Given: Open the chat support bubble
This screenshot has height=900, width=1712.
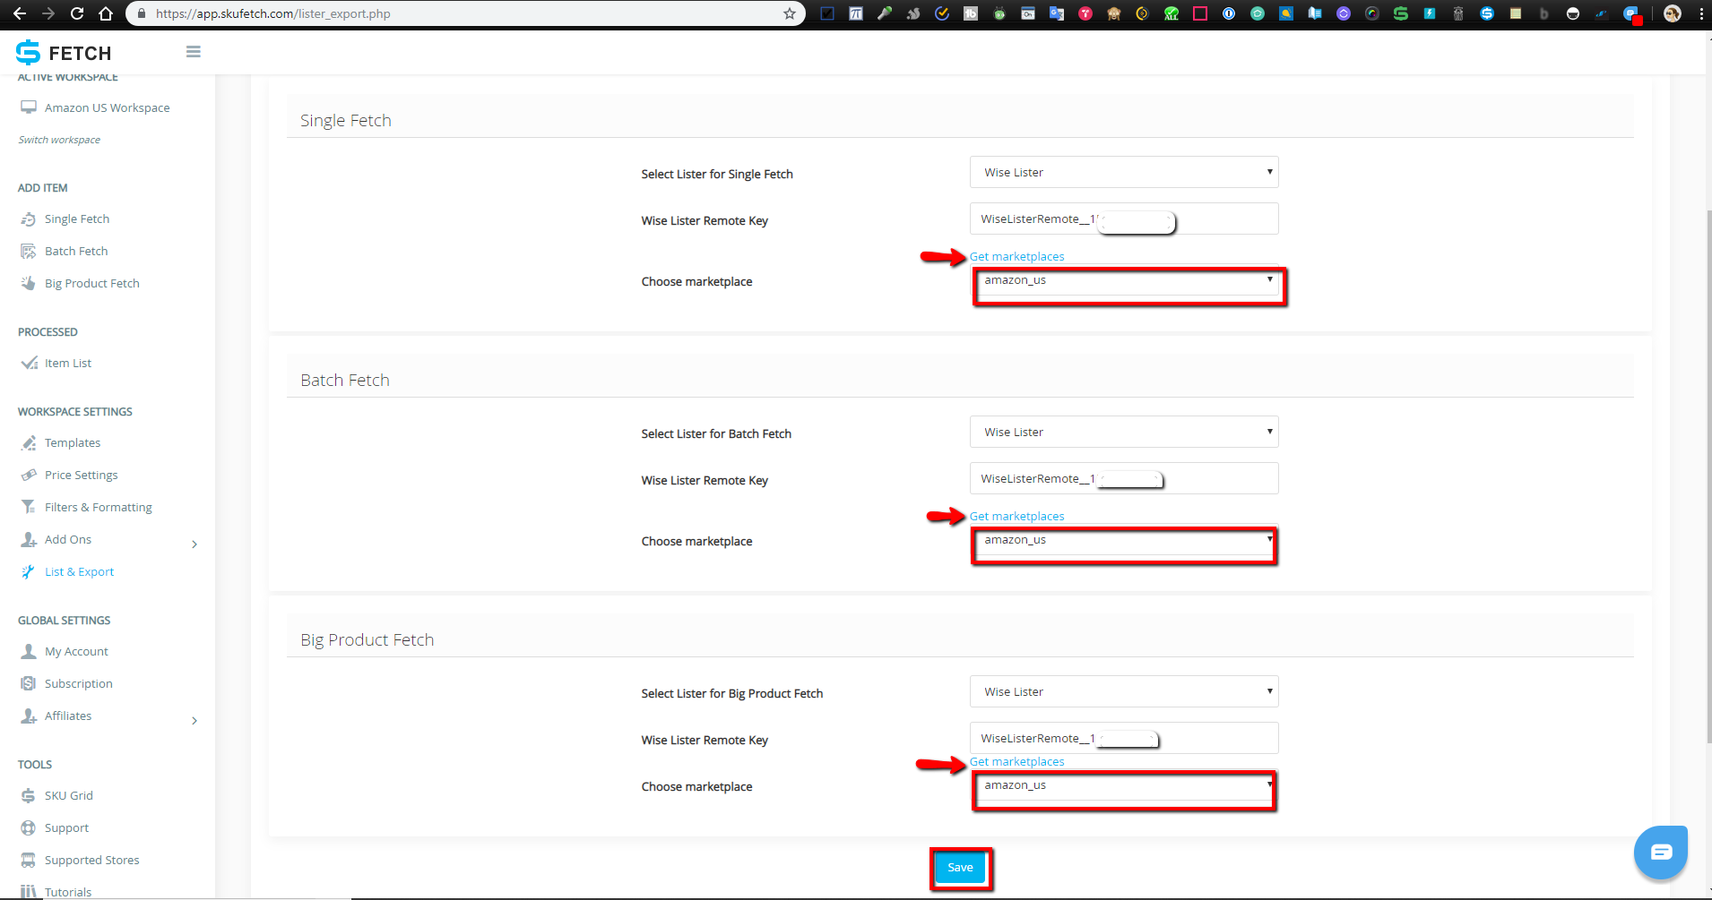Looking at the screenshot, I should pyautogui.click(x=1661, y=852).
